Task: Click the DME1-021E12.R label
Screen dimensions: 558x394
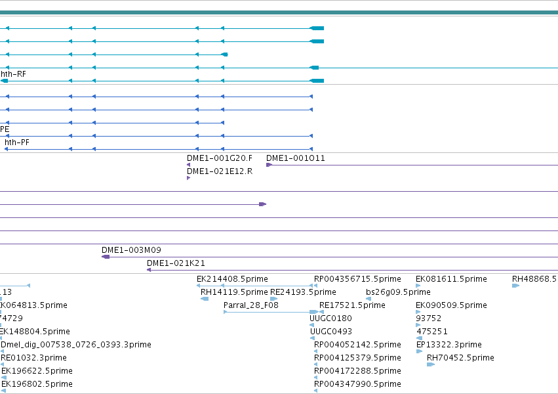Action: 220,171
